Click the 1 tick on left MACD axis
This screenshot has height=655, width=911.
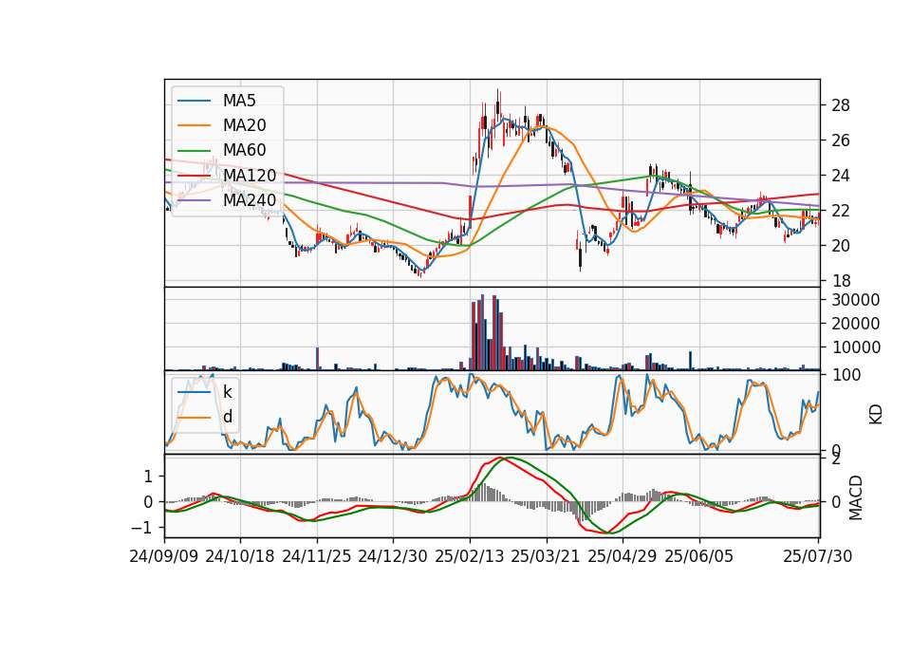[x=148, y=477]
